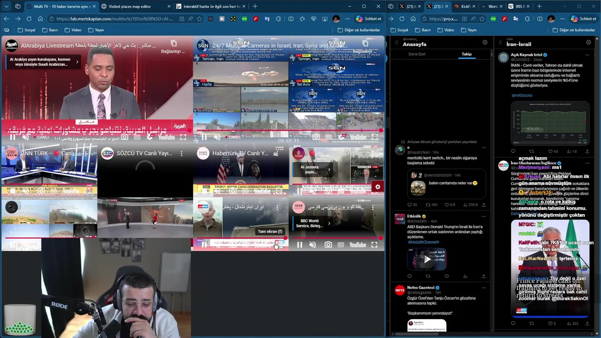Open Yayın bookmarks folder in left browser
The height and width of the screenshot is (338, 601).
(x=96, y=30)
